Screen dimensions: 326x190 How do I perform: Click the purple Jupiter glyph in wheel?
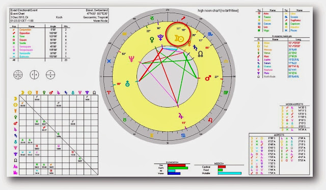(x=181, y=116)
